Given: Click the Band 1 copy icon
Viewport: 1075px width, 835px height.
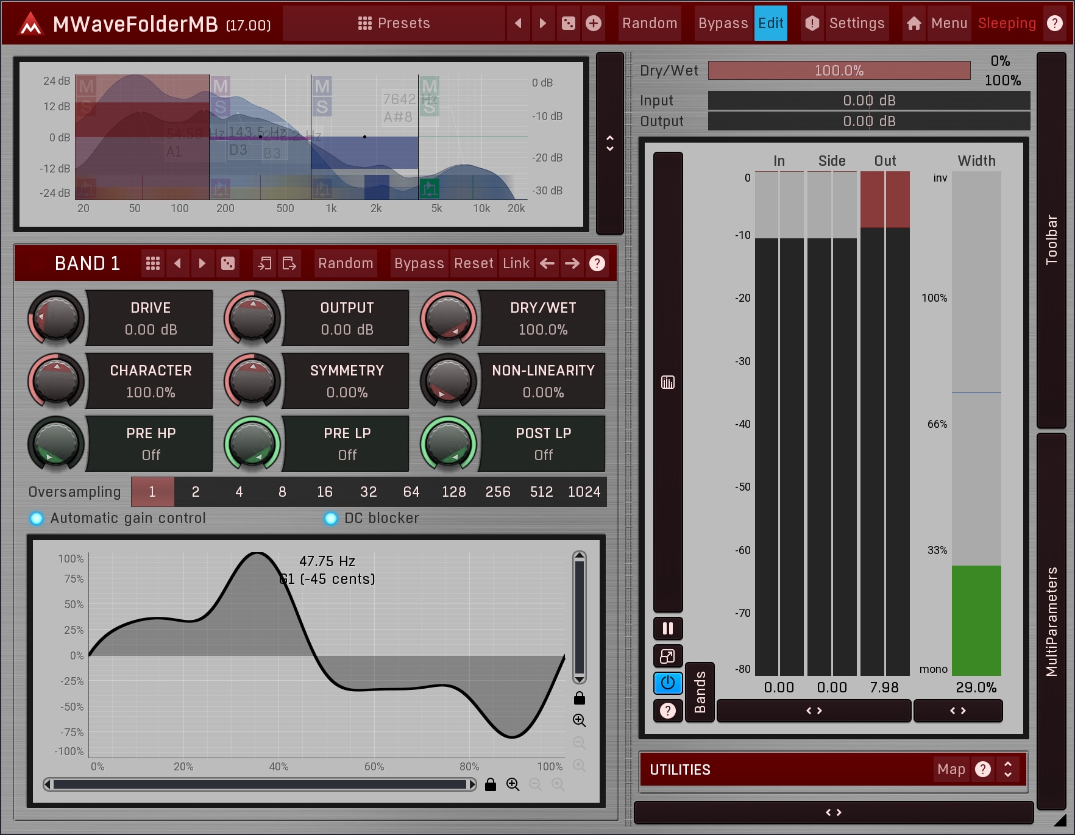Looking at the screenshot, I should coord(264,263).
